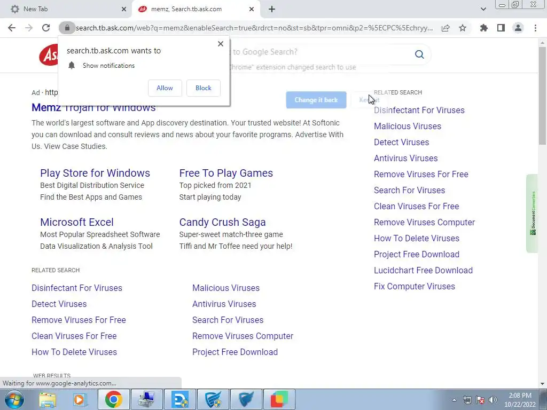Click 'Search For Viruses' in lower related search
The image size is (547, 410).
click(x=228, y=320)
